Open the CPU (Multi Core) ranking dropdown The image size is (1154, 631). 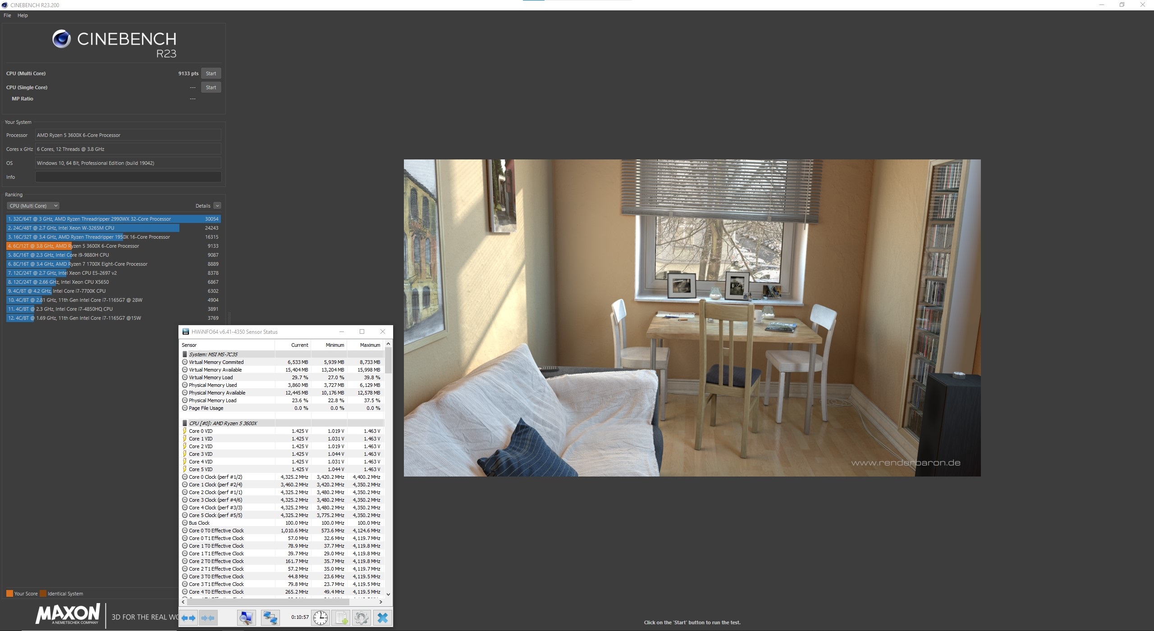33,206
